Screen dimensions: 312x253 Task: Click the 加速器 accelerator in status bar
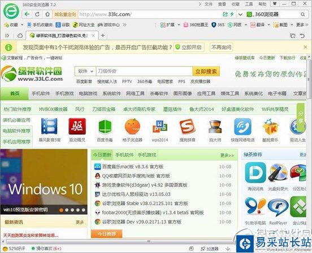coord(209,248)
